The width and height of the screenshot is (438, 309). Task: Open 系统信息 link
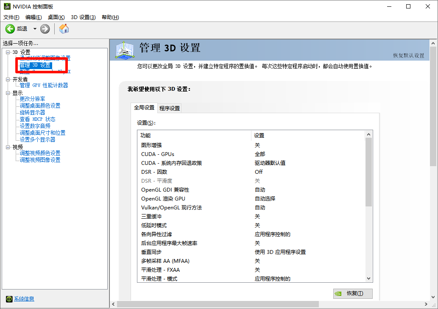(24, 299)
